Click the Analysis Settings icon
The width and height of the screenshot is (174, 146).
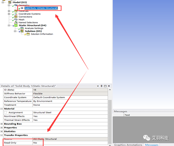click(x=22, y=28)
